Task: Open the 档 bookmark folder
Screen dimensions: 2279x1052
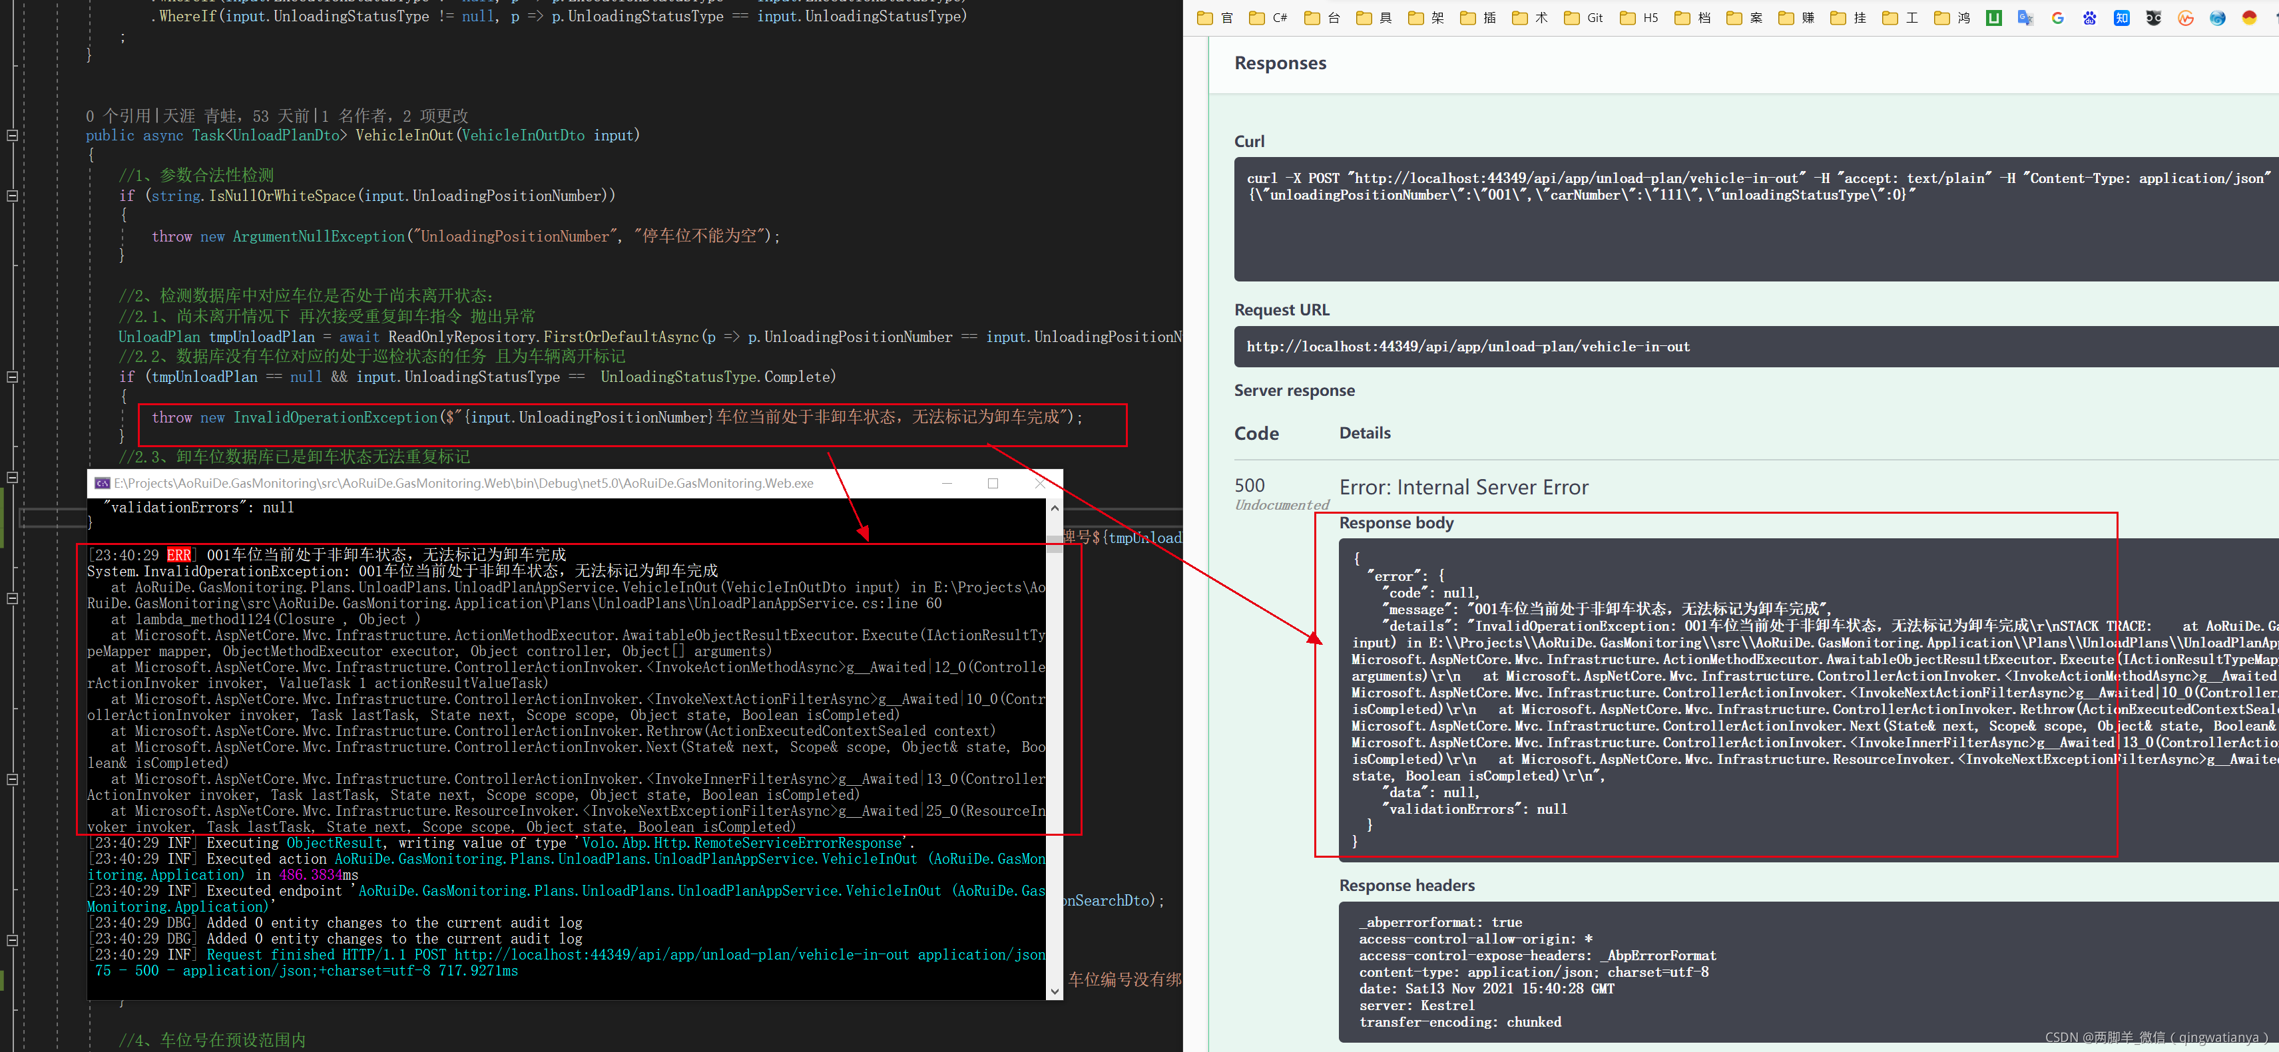Action: 1693,18
